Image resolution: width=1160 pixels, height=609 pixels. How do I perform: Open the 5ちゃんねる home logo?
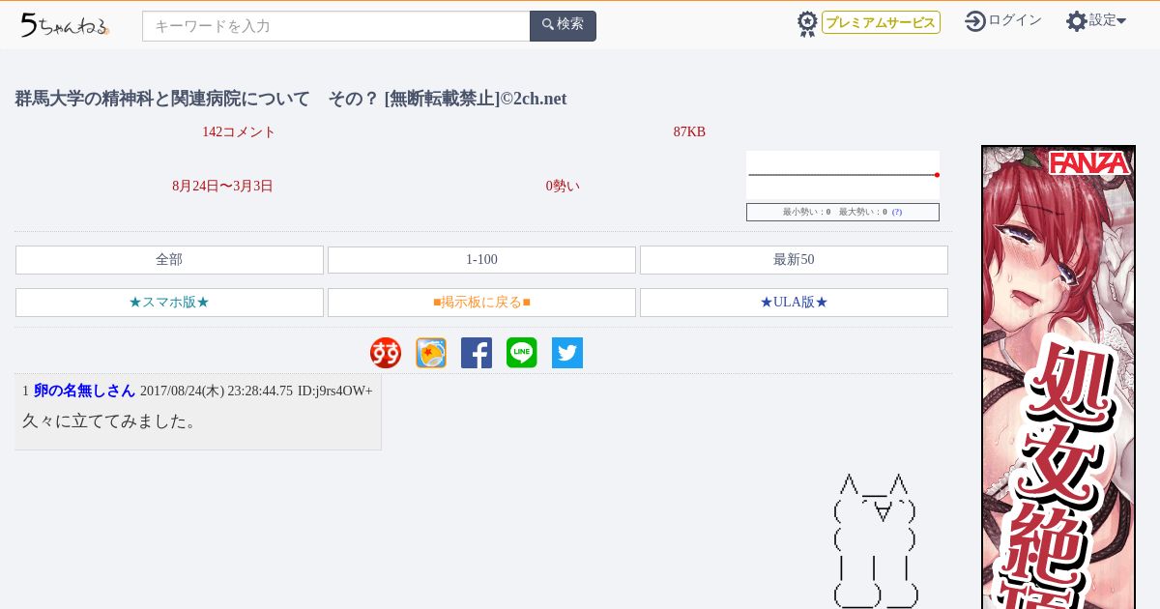[x=65, y=25]
